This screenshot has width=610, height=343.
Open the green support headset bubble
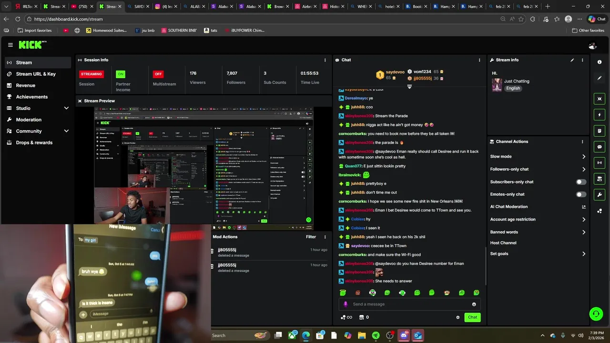(596, 313)
